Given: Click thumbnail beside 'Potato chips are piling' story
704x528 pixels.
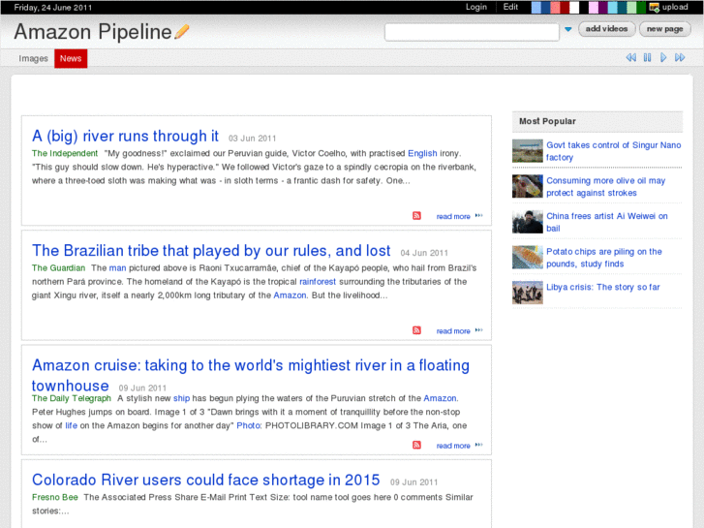Looking at the screenshot, I should click(528, 257).
